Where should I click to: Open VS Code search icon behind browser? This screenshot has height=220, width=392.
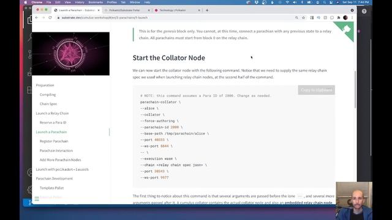[x=30, y=37]
